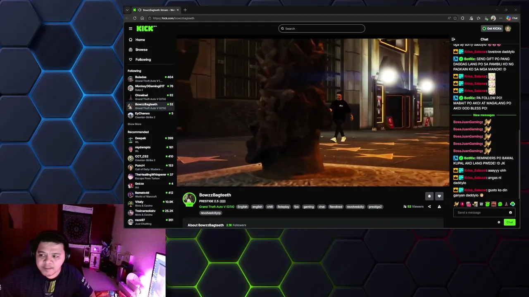Open razo97 recommended channel
The height and width of the screenshot is (297, 529).
point(150,222)
